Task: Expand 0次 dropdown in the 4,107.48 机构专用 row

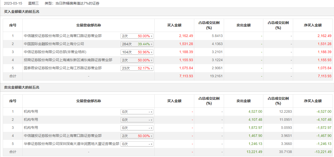Action: [x=137, y=120]
